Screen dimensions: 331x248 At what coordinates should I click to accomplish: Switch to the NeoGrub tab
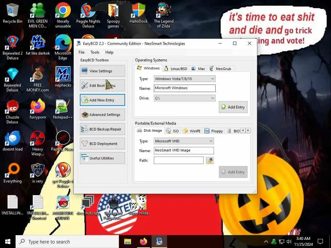coord(220,69)
